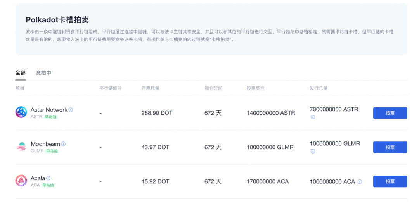Image resolution: width=419 pixels, height=207 pixels.
Task: Open info icon next to Astar Network
Action: tap(71, 110)
